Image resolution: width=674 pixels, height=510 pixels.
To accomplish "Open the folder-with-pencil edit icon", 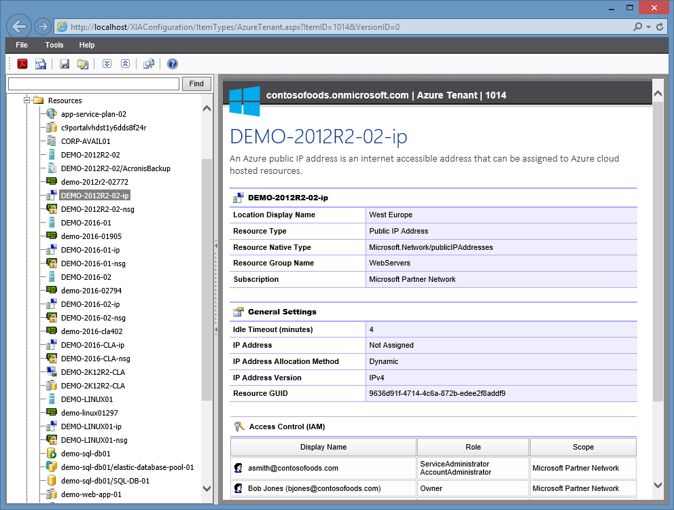I will tap(82, 64).
